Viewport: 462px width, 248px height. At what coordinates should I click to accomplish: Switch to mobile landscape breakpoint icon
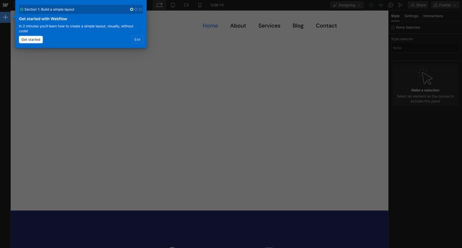[186, 5]
